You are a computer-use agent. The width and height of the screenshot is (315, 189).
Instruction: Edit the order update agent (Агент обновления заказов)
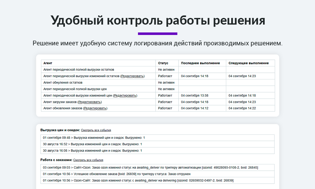[x=95, y=108]
